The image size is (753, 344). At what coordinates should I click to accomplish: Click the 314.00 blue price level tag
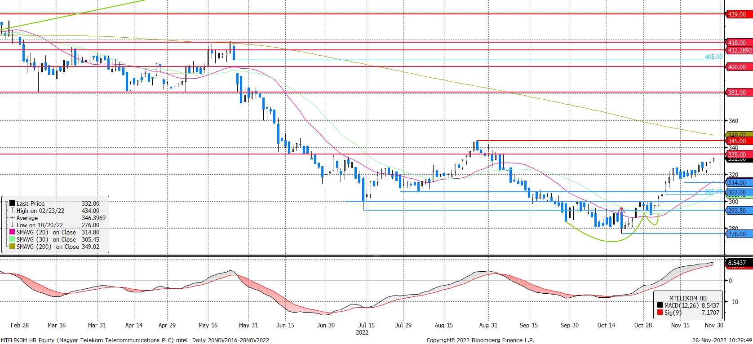pos(739,183)
